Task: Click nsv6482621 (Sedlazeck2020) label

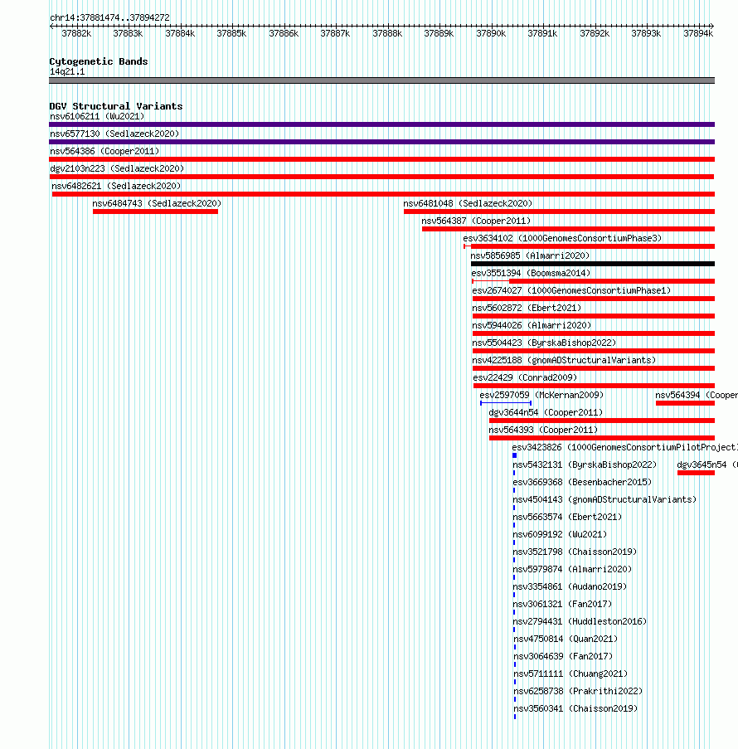Action: 117,186
